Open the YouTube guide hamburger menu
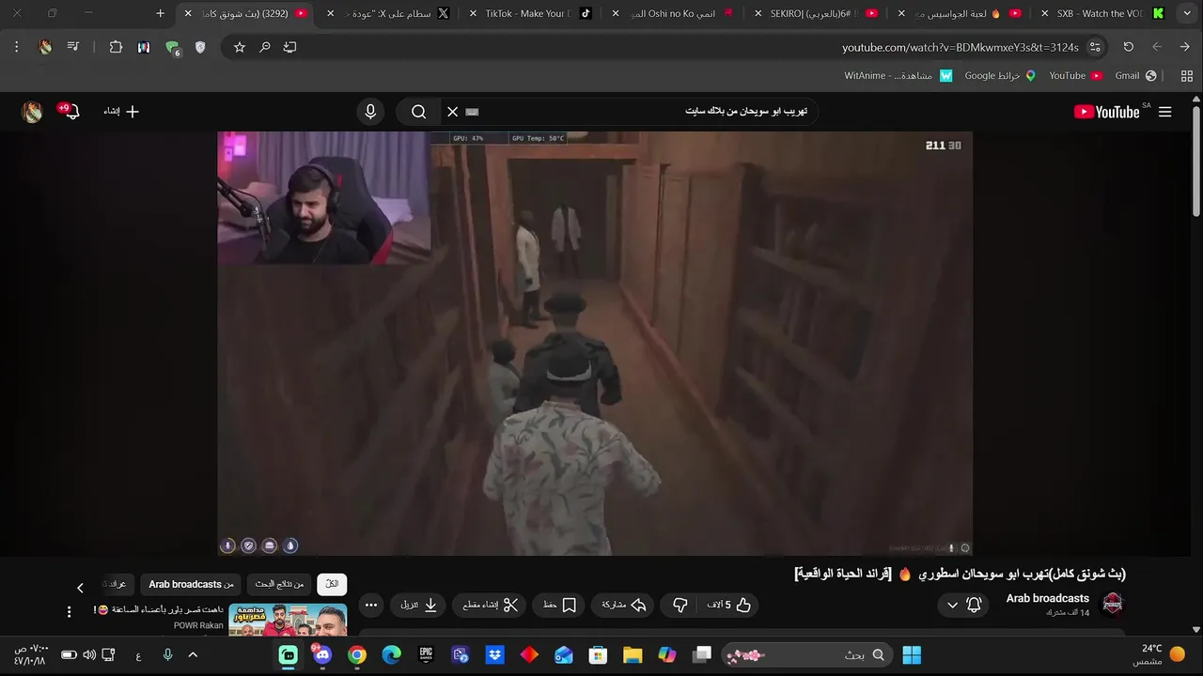The image size is (1203, 676). point(1164,112)
